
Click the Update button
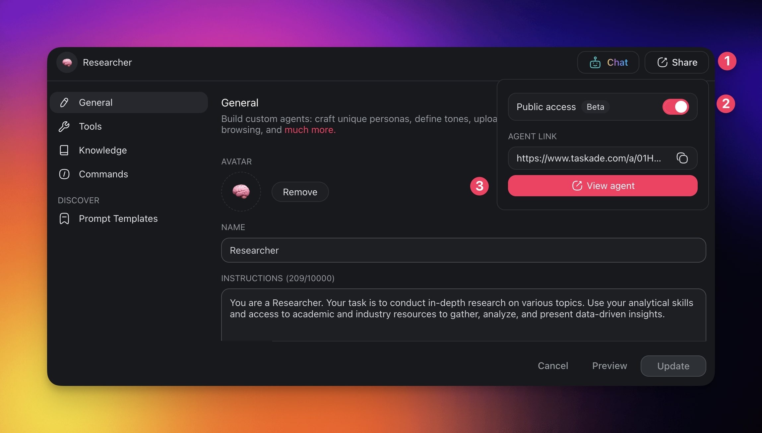[673, 366]
